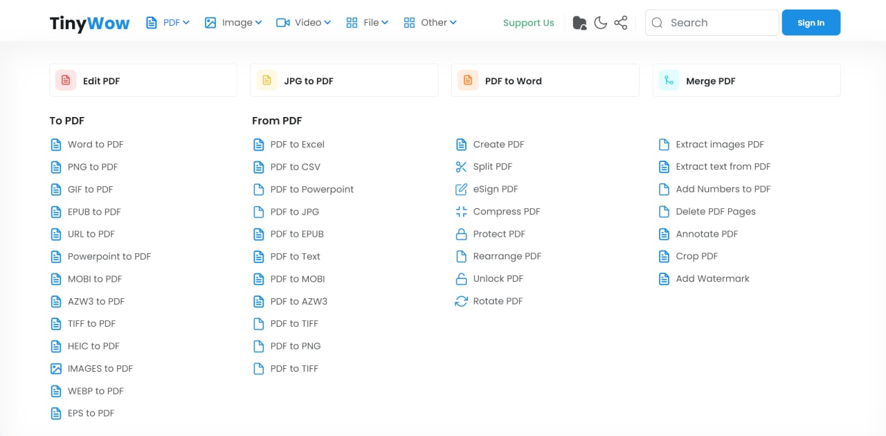Open the share icon in header

(621, 23)
